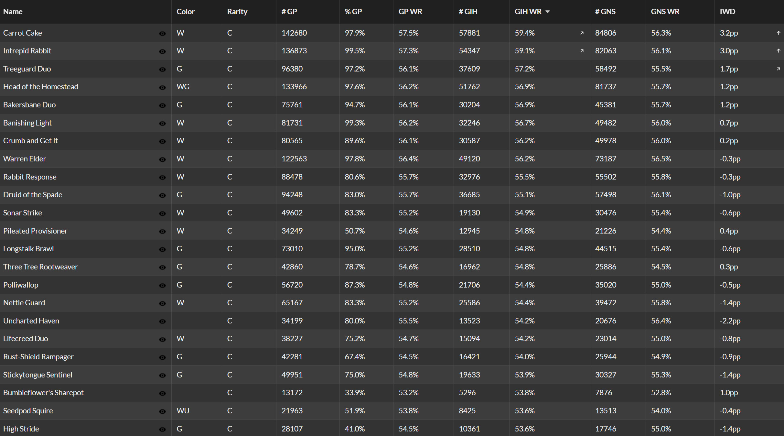Click the eye icon beside Polliwallop
Screen dimensions: 784x436
click(x=162, y=285)
